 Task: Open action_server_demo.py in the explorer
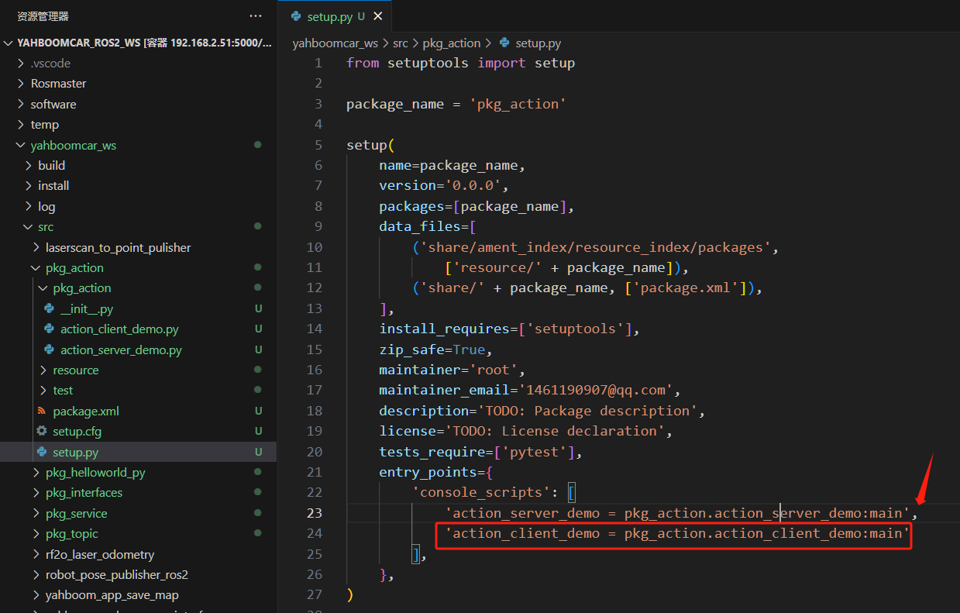tap(138, 350)
